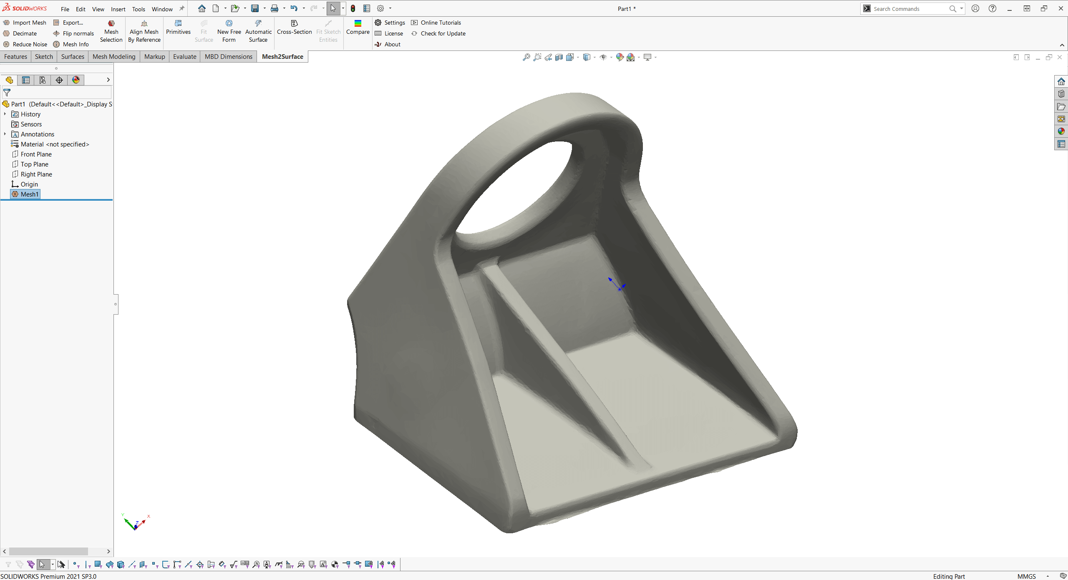
Task: Switch to the Mesh Modeling tab
Action: click(x=113, y=56)
